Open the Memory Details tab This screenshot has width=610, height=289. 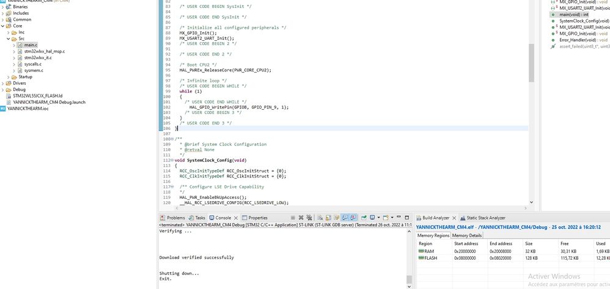(467, 235)
